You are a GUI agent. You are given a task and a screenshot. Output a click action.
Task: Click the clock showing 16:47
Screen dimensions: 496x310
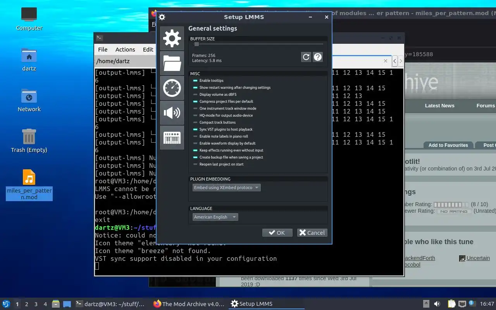(487, 304)
